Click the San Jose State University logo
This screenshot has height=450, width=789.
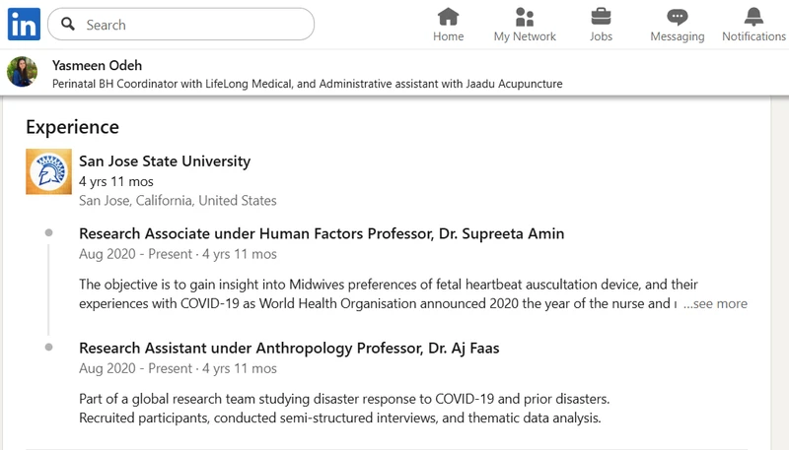pos(48,171)
